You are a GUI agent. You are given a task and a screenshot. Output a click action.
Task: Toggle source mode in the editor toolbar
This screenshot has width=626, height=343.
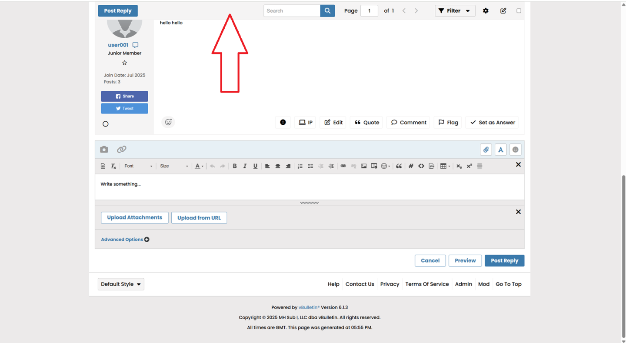pos(103,166)
